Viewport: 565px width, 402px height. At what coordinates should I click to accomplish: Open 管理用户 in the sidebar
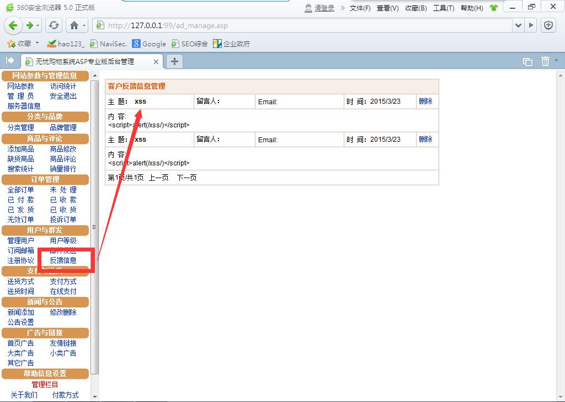point(20,240)
